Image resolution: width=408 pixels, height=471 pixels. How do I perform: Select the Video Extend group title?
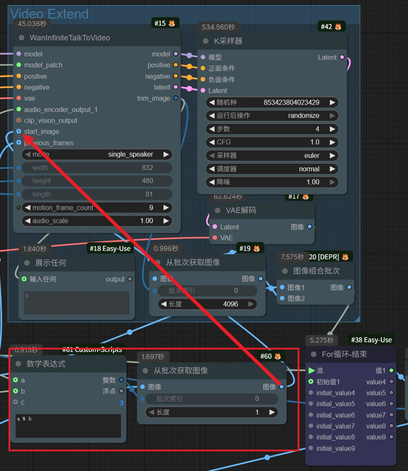[49, 14]
